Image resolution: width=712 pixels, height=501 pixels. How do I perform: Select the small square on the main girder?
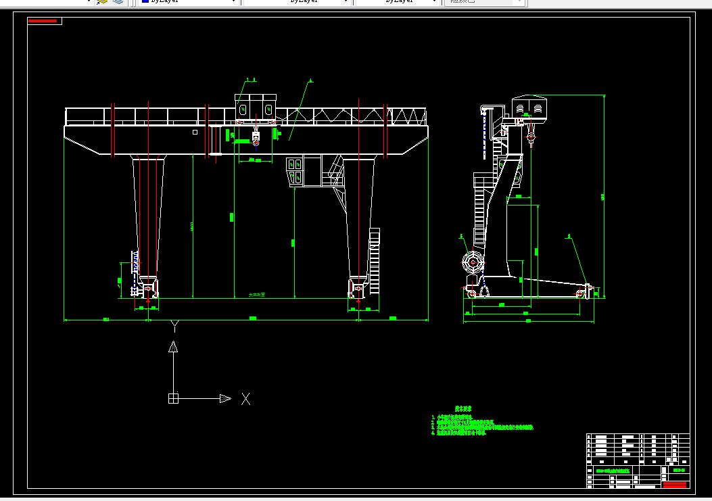point(195,132)
